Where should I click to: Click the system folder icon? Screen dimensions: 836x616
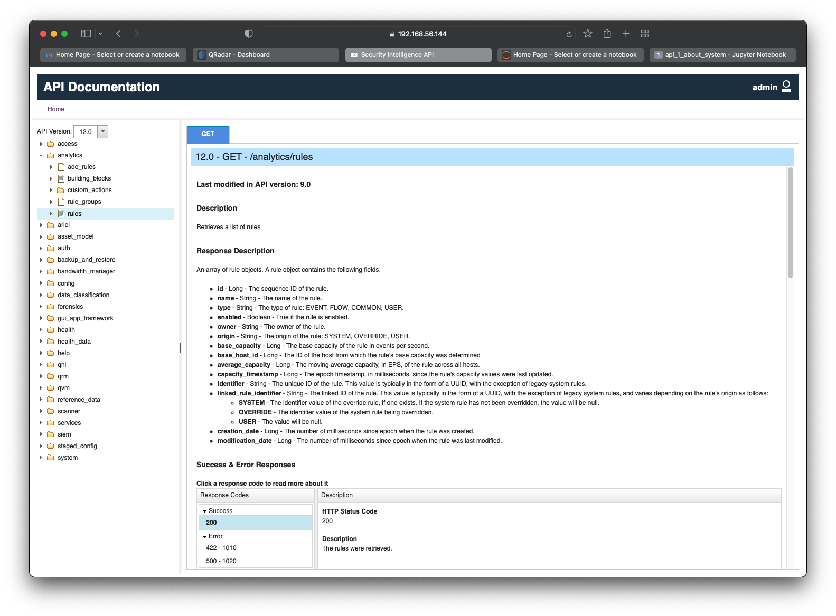[x=51, y=458]
